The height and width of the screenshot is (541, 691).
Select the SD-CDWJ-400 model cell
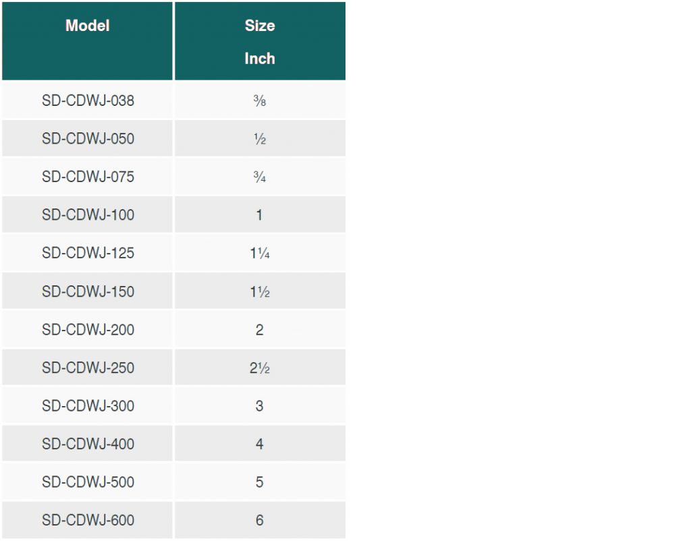click(x=87, y=444)
